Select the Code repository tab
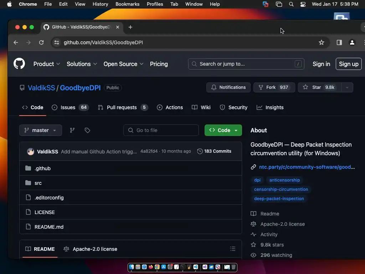Screen dimensions: 365x274 pos(32,107)
